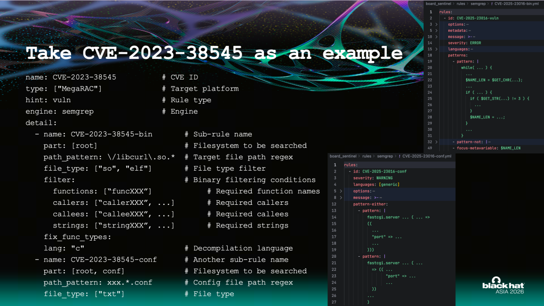Image resolution: width=544 pixels, height=306 pixels.
Task: Click YAML file icon before CVE-2025-23016-conf.yml breadcrumb
Action: [x=399, y=157]
